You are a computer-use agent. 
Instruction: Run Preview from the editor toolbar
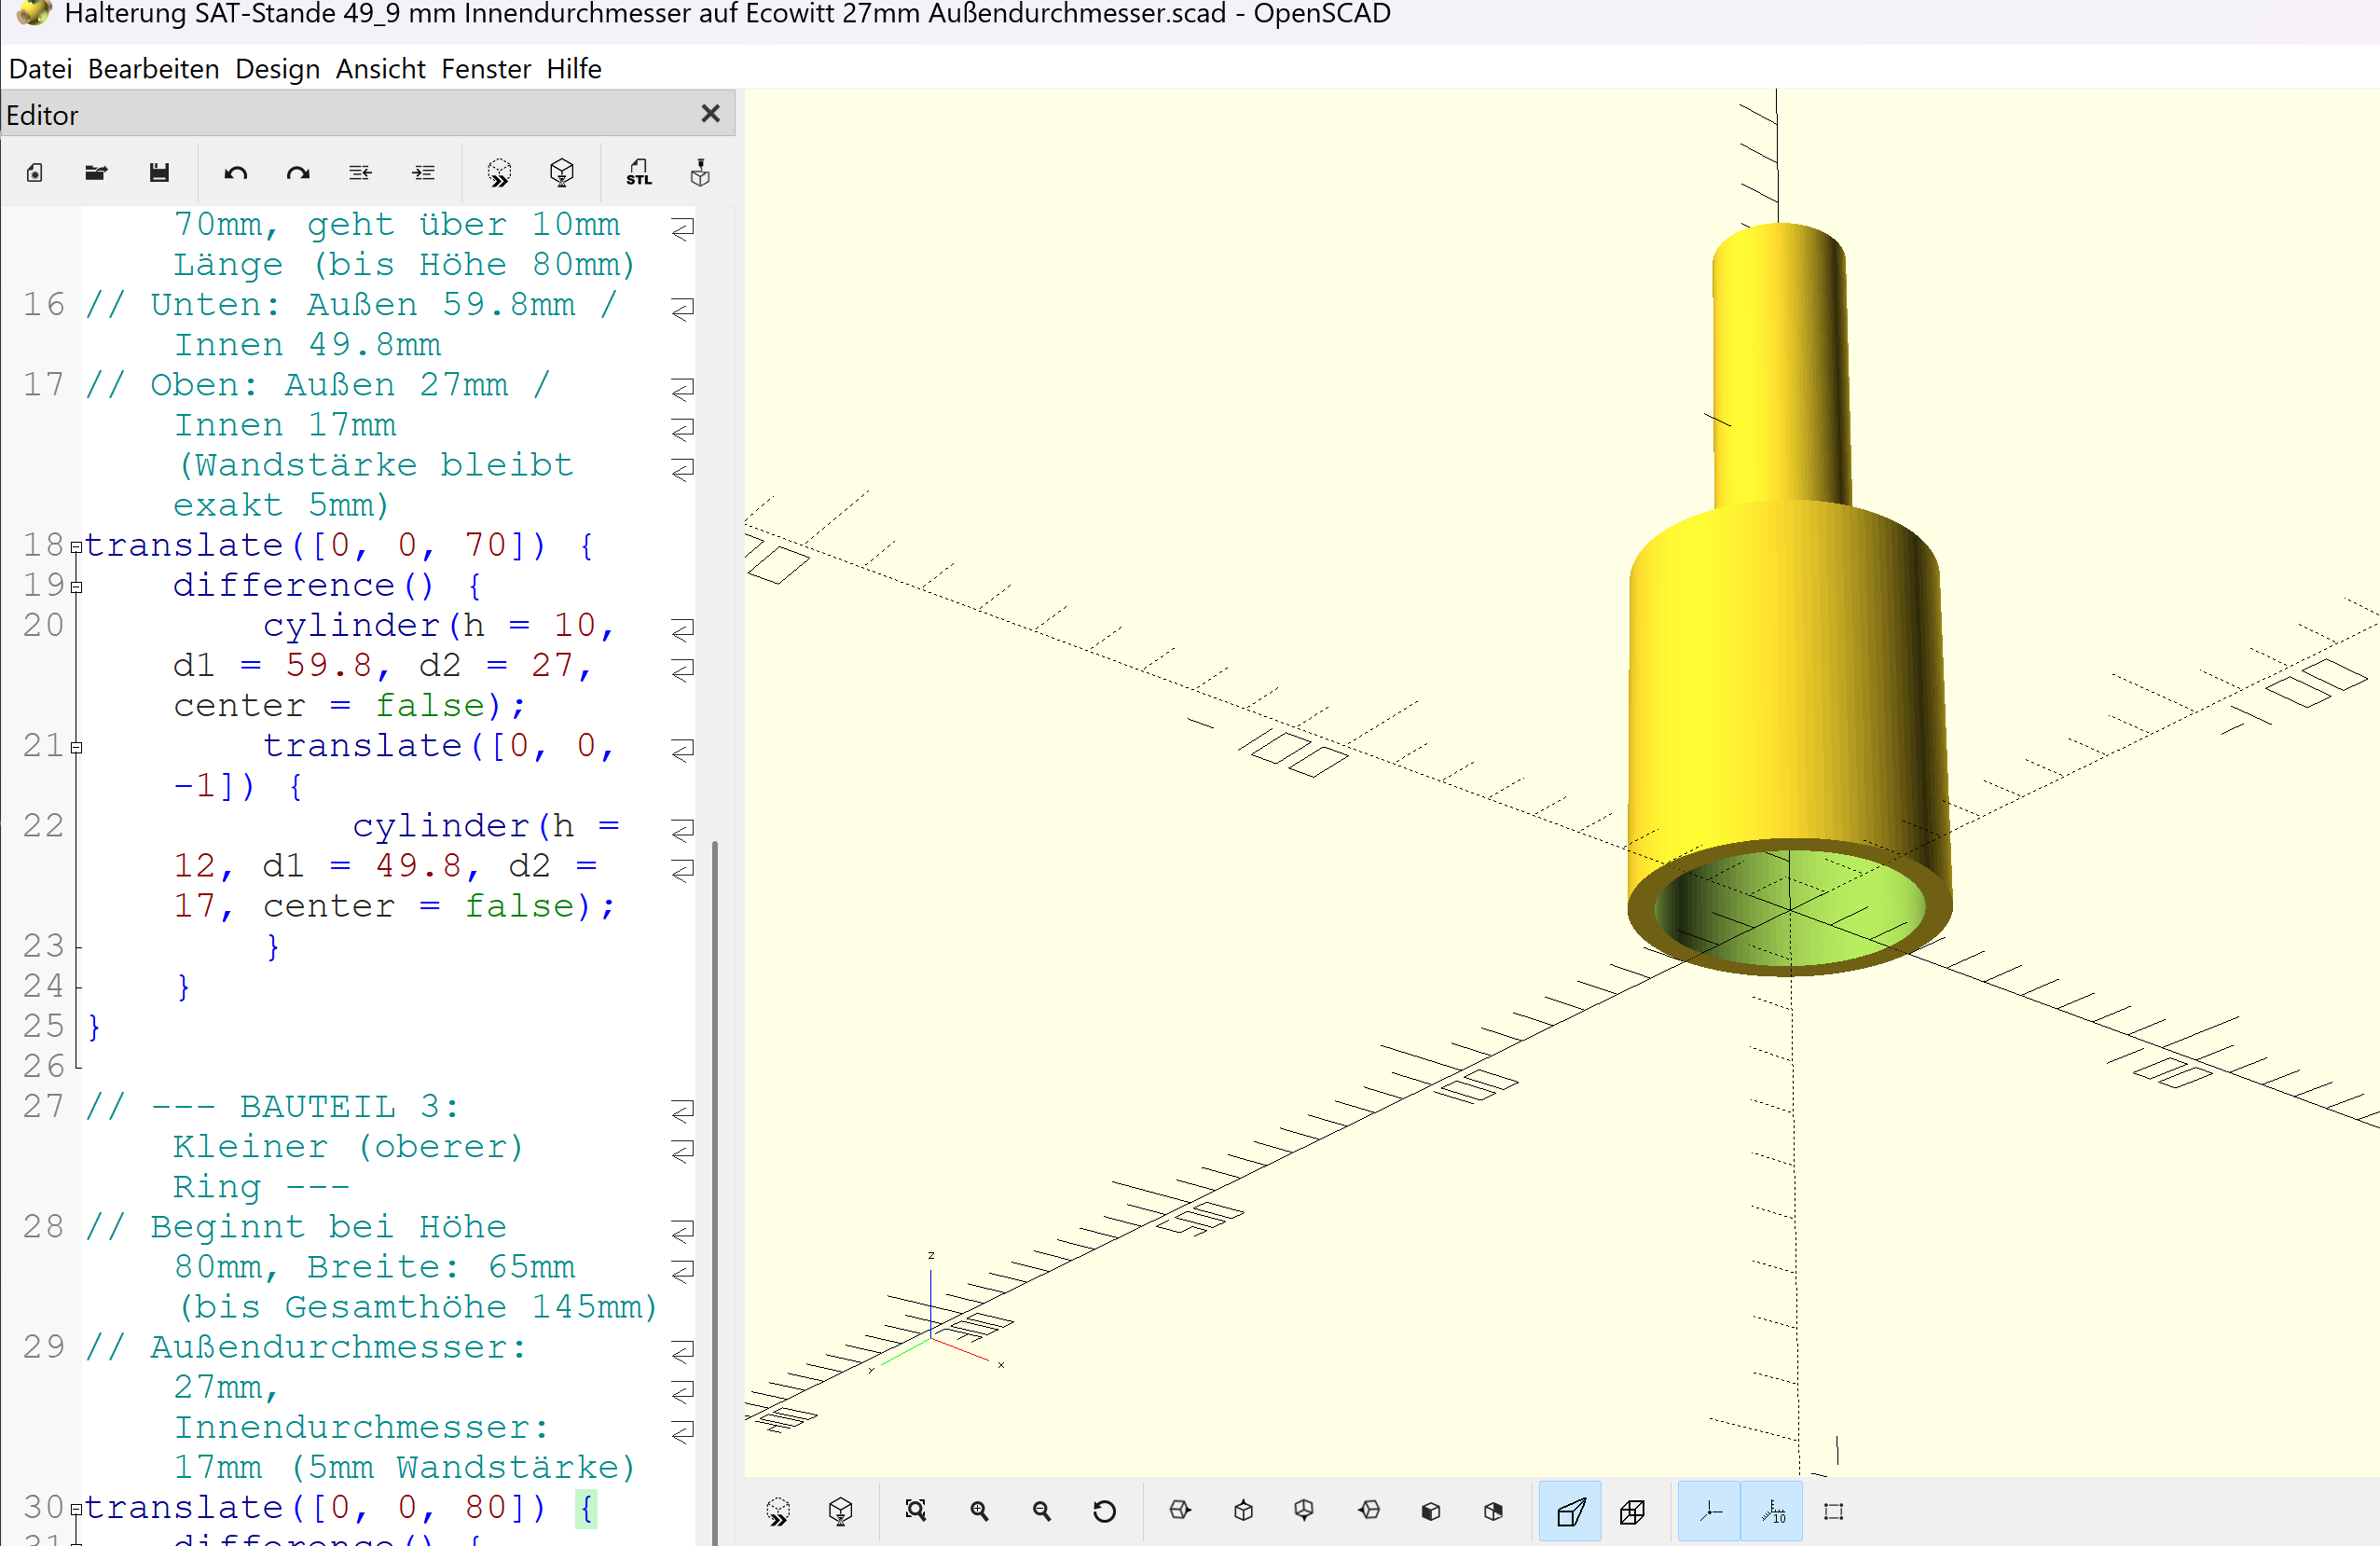click(499, 172)
